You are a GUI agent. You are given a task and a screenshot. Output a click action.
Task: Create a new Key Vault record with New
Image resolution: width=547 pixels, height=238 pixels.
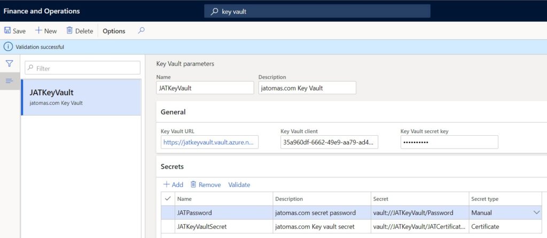tap(46, 31)
